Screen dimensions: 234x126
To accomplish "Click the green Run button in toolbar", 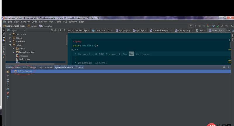I will pyautogui.click(x=195, y=26).
